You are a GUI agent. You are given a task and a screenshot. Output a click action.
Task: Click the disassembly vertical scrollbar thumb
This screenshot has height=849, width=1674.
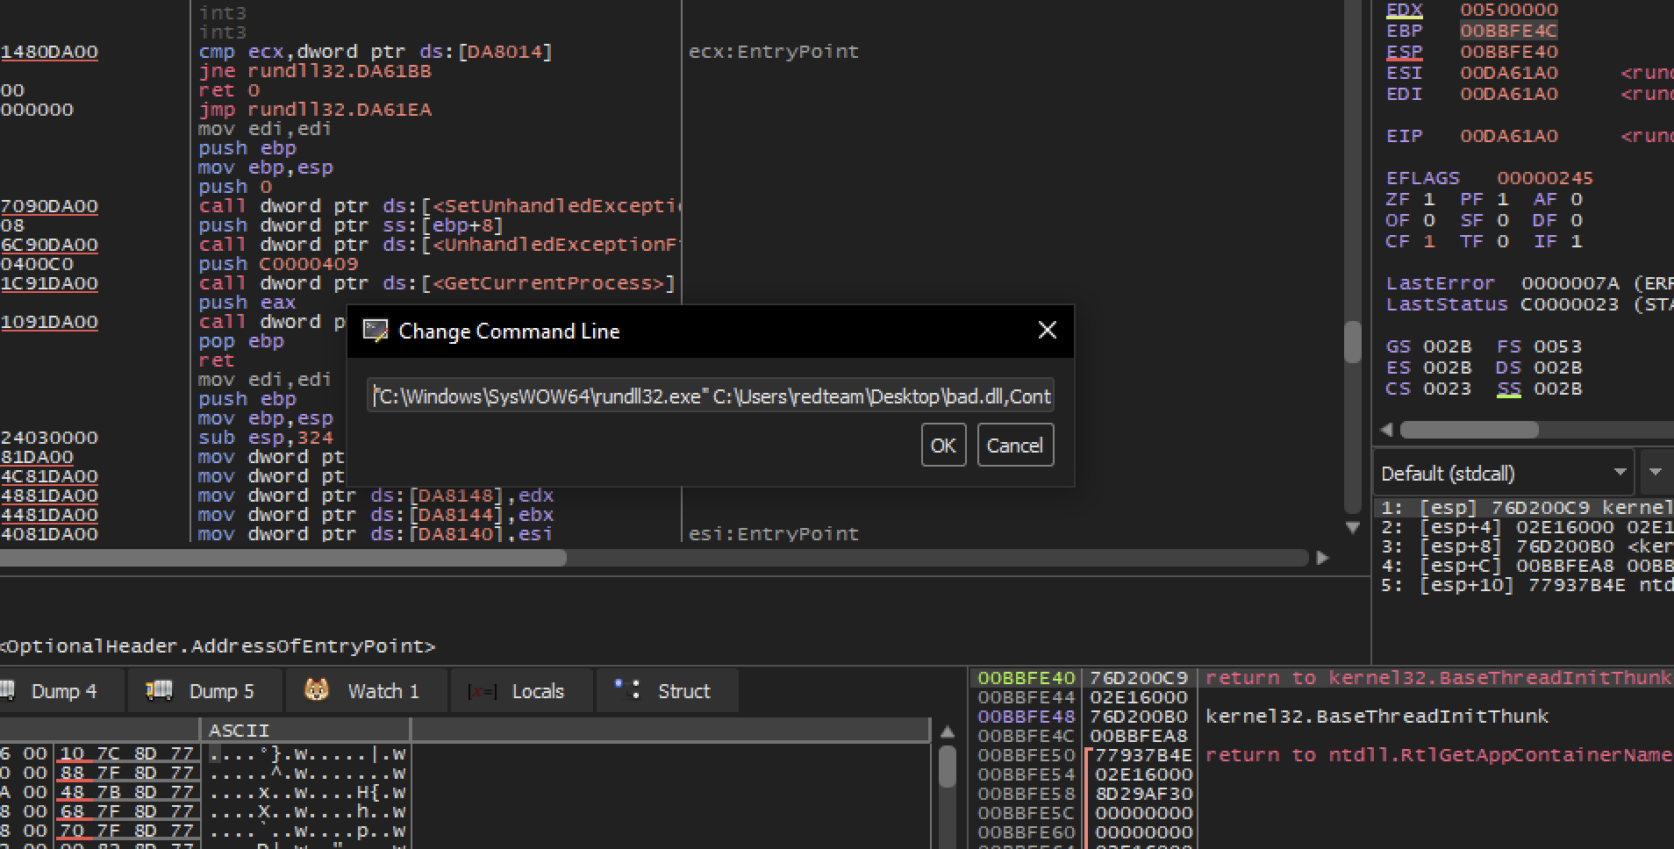pyautogui.click(x=1353, y=341)
